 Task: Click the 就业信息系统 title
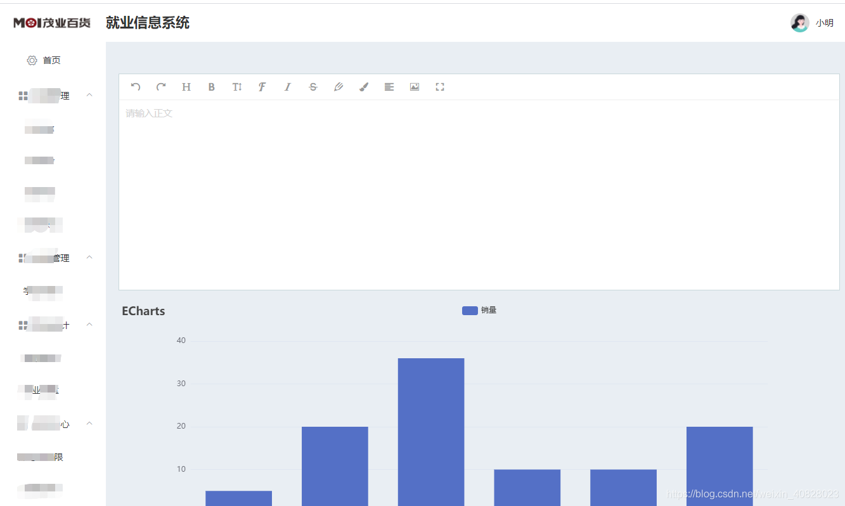pos(148,23)
